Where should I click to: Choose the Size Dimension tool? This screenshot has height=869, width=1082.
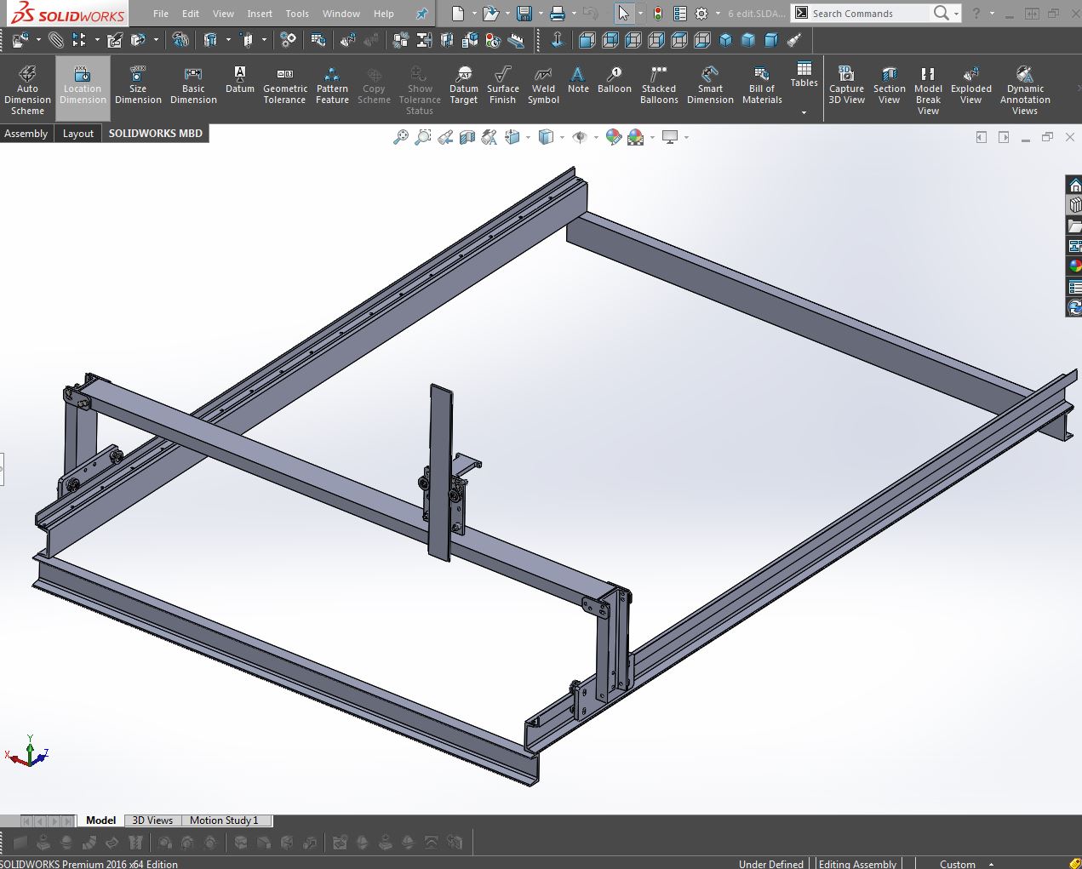point(138,85)
